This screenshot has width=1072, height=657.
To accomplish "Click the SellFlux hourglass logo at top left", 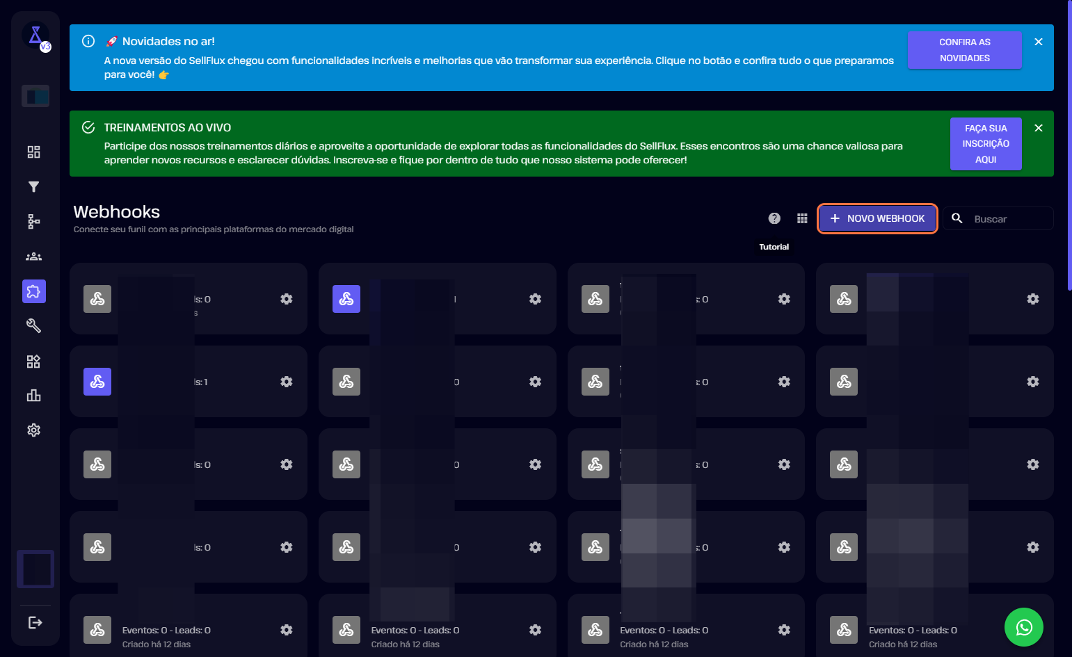I will point(35,35).
